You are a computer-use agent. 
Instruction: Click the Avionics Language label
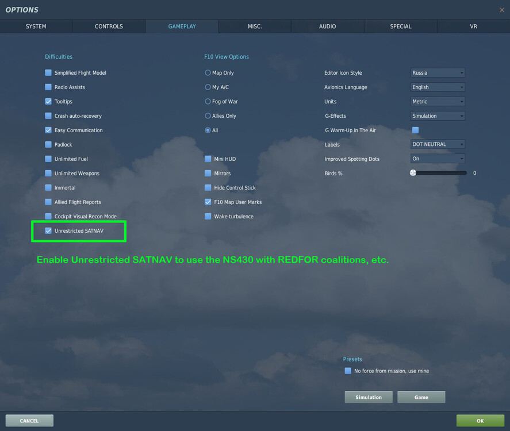[x=346, y=87]
